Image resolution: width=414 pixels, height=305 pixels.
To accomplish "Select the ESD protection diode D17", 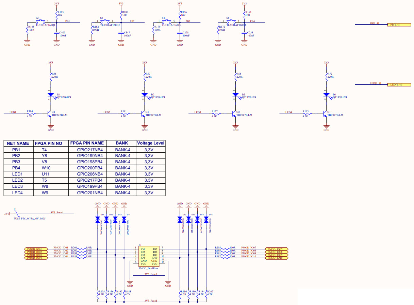I will point(98,220).
